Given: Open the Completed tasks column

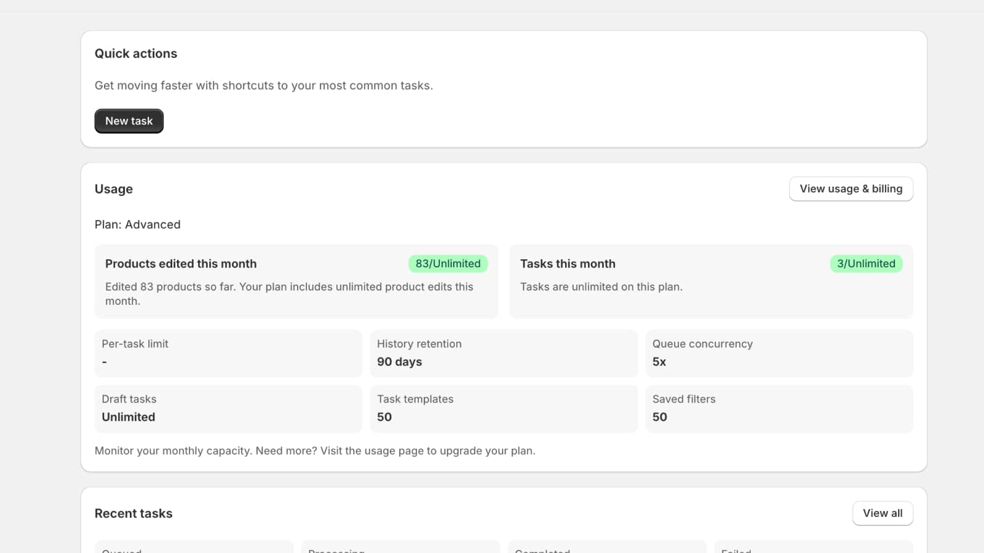Looking at the screenshot, I should 607,549.
